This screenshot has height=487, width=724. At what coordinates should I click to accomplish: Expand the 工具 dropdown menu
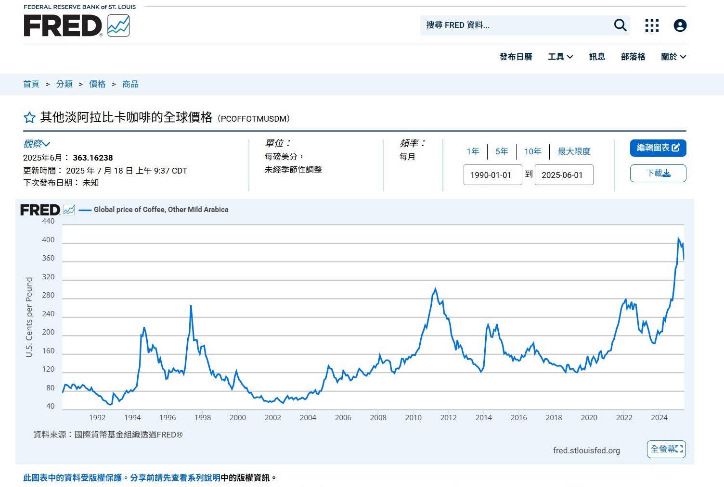pos(560,57)
